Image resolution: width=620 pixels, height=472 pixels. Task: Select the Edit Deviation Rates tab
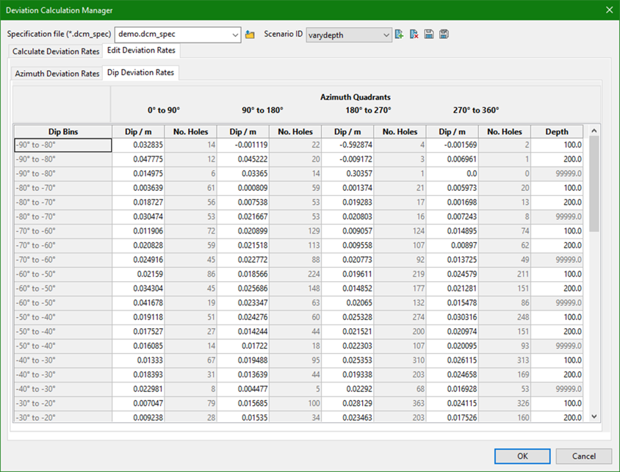click(x=141, y=51)
